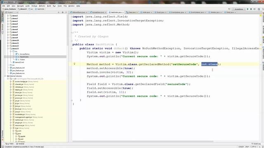Select deploy.jar in External Libraries
The height and width of the screenshot is (148, 264).
pyautogui.click(x=19, y=90)
